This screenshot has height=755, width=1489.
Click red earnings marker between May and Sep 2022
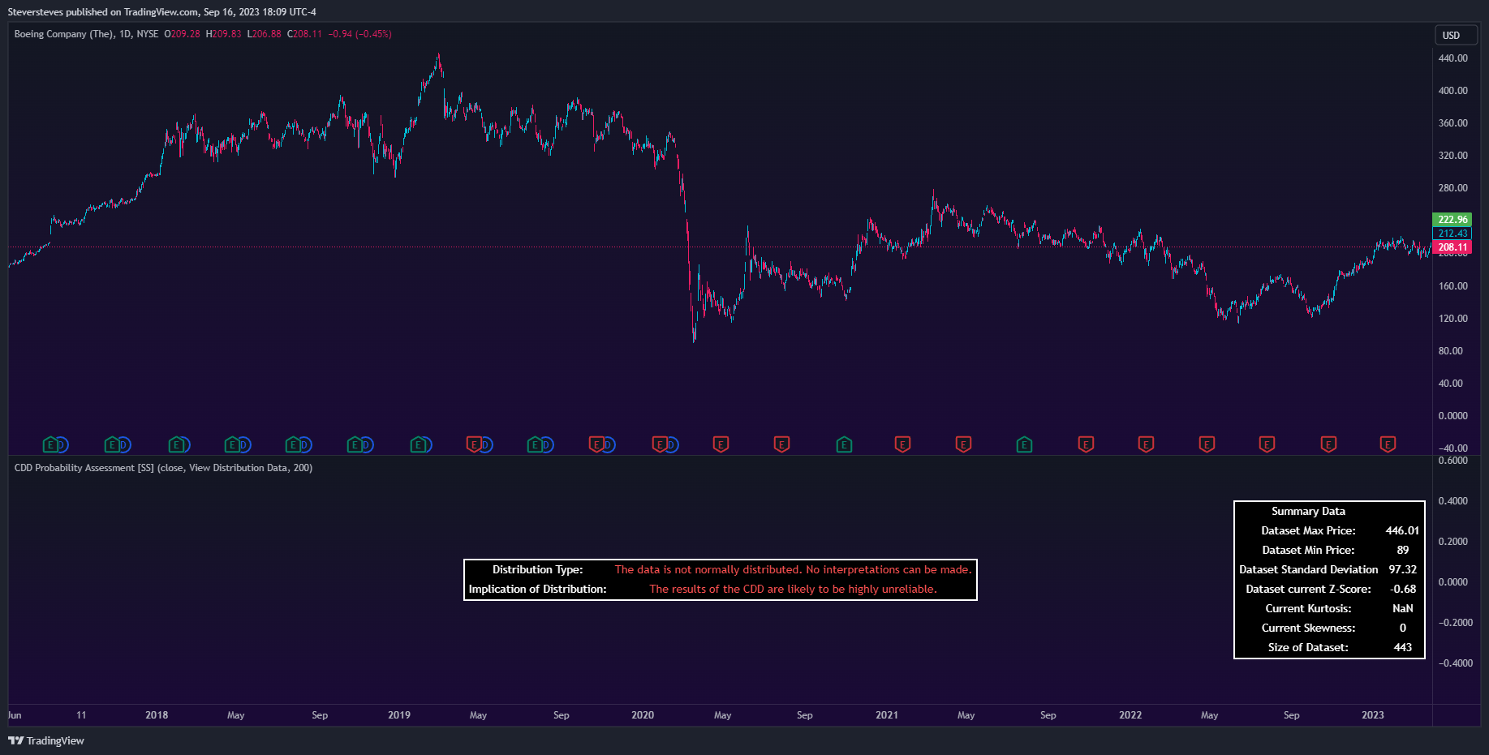[1267, 444]
